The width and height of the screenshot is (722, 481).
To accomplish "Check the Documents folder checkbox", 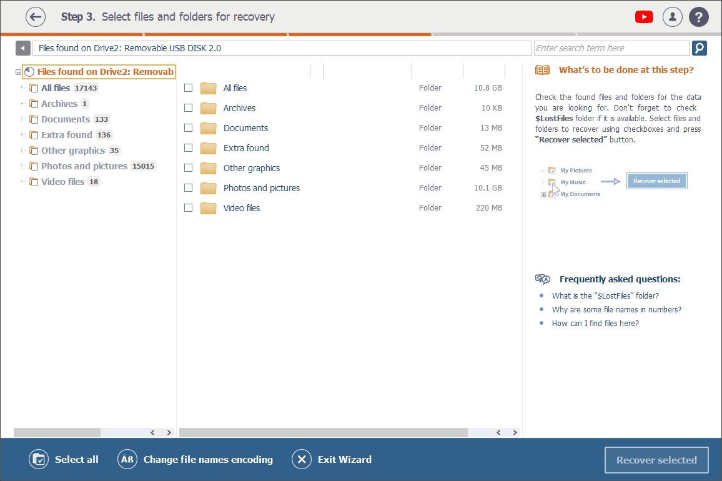I will pyautogui.click(x=189, y=128).
